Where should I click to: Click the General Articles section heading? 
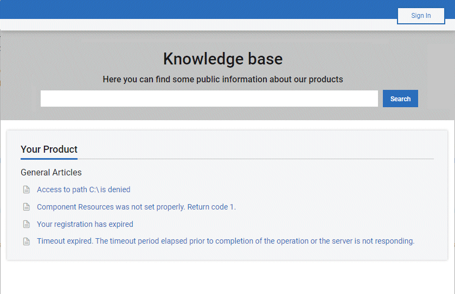[x=51, y=172]
